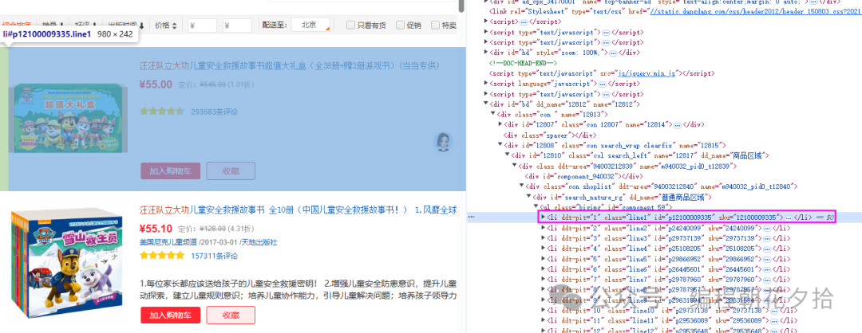Open the customer service avatar icon
The image size is (862, 333).
[x=443, y=142]
